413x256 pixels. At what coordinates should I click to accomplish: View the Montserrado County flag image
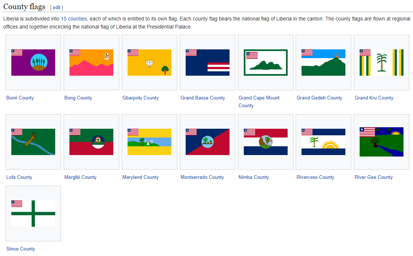tap(208, 142)
